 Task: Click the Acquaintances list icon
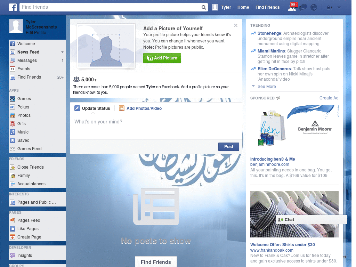(x=13, y=184)
